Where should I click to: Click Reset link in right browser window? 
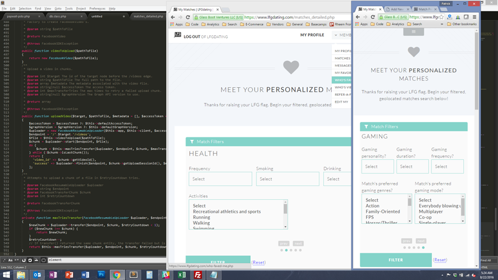pyautogui.click(x=440, y=260)
